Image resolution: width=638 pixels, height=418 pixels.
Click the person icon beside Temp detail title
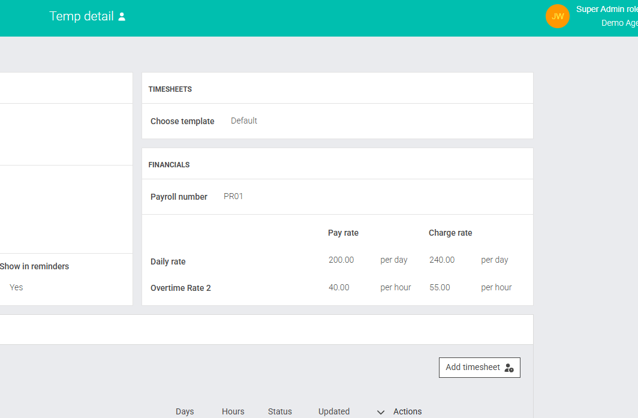pyautogui.click(x=123, y=16)
